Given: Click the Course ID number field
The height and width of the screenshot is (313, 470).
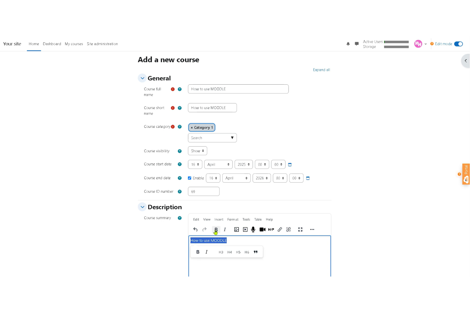Looking at the screenshot, I should 204,192.
